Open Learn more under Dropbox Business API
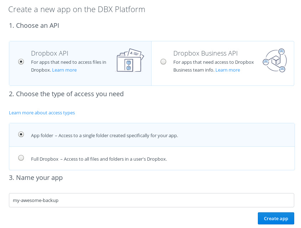The image size is (301, 228). pos(228,70)
